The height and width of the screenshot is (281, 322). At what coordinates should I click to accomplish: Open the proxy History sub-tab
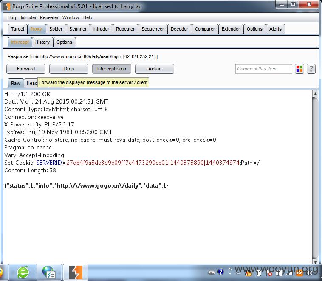(x=42, y=42)
